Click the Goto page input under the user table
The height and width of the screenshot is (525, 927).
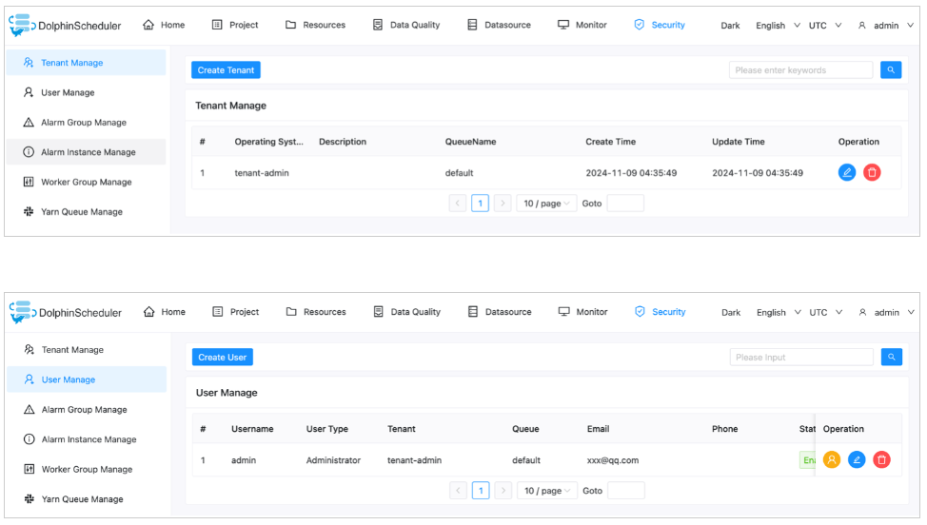(x=625, y=491)
